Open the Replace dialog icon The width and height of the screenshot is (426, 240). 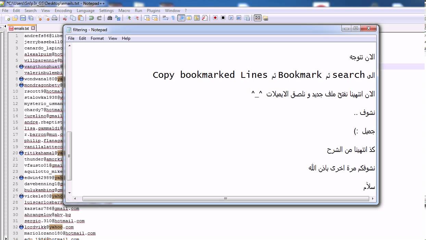point(118,18)
